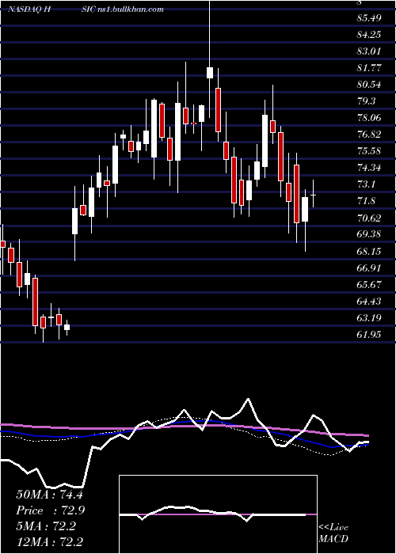The image size is (396, 554).
Task: Click the <<Live MACD label
Action: (x=333, y=533)
